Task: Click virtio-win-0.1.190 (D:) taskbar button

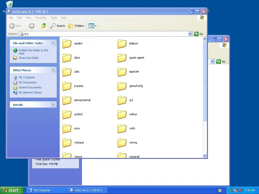Action: click(x=88, y=190)
